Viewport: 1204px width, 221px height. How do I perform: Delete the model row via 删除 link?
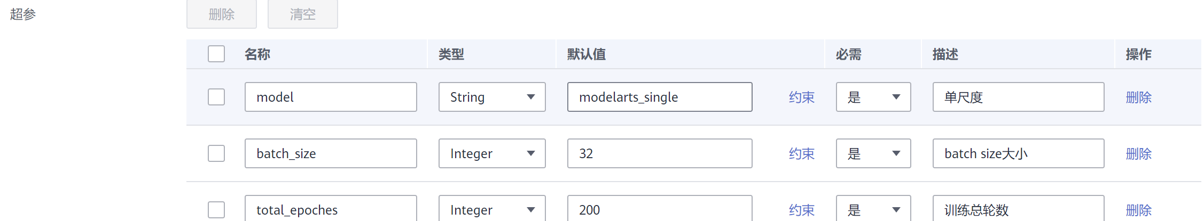click(1138, 97)
